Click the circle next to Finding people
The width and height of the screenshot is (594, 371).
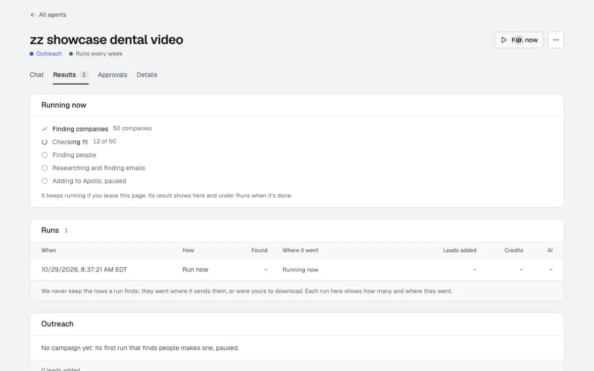[x=45, y=155]
